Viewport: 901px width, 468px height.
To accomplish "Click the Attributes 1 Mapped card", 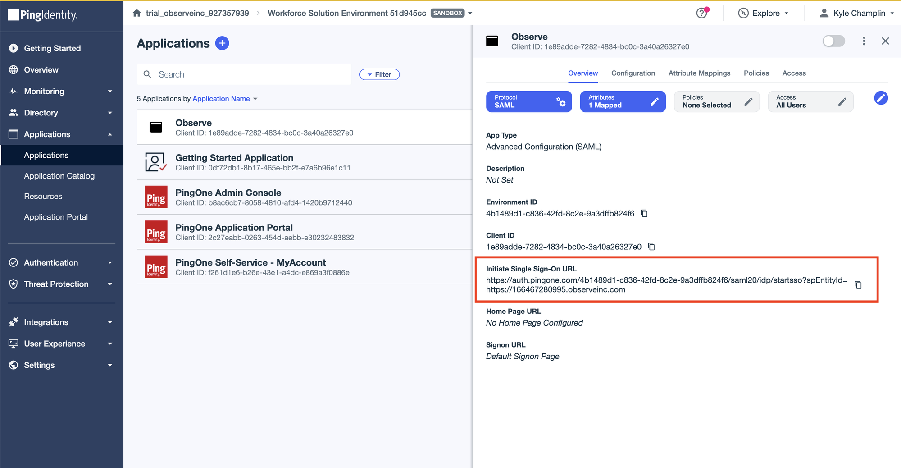I will click(x=623, y=101).
